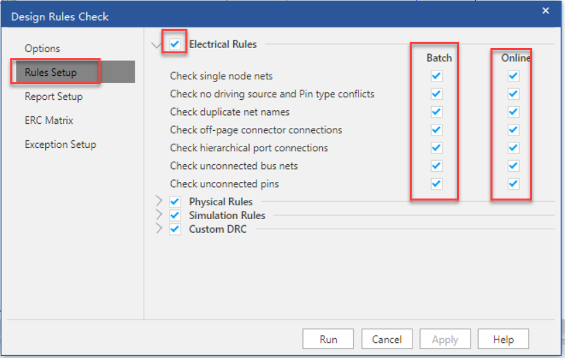565x358 pixels.
Task: Expand the Simulation Rules section
Action: 159,215
